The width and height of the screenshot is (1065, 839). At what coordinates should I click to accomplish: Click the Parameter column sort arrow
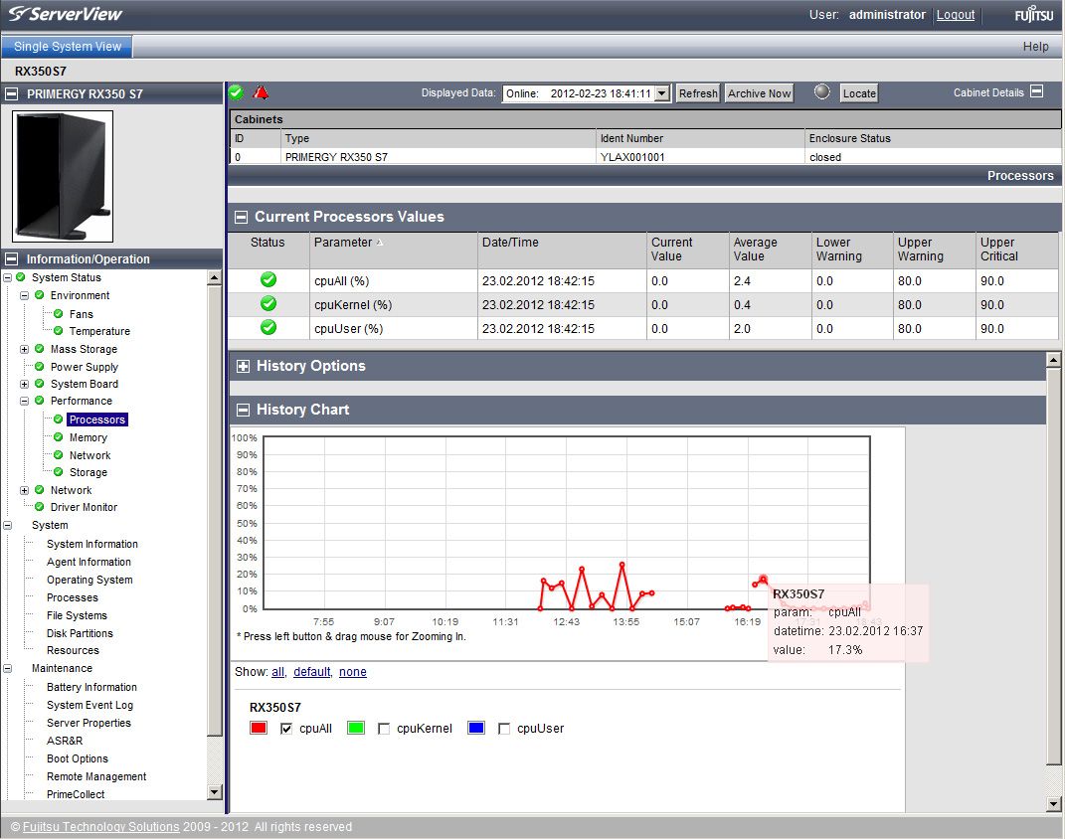tap(380, 243)
